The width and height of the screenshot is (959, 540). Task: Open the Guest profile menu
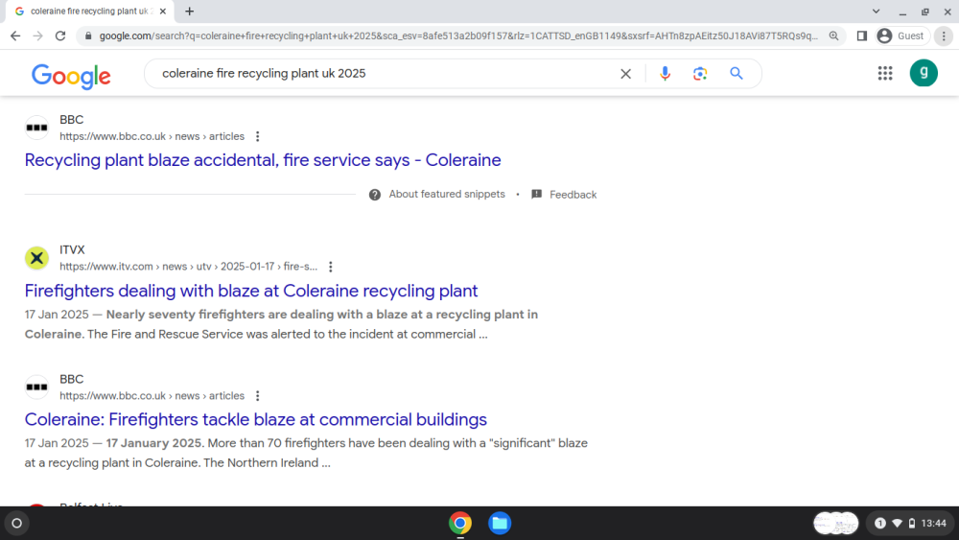coord(901,36)
